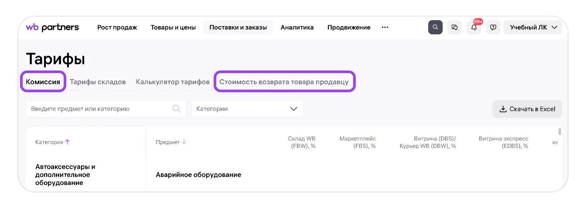586x208 pixels.
Task: Expand the Учебный ЛК account dropdown
Action: tap(533, 27)
